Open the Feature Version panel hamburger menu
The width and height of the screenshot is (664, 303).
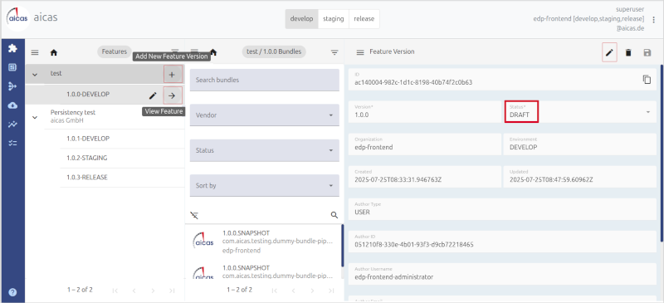click(360, 52)
